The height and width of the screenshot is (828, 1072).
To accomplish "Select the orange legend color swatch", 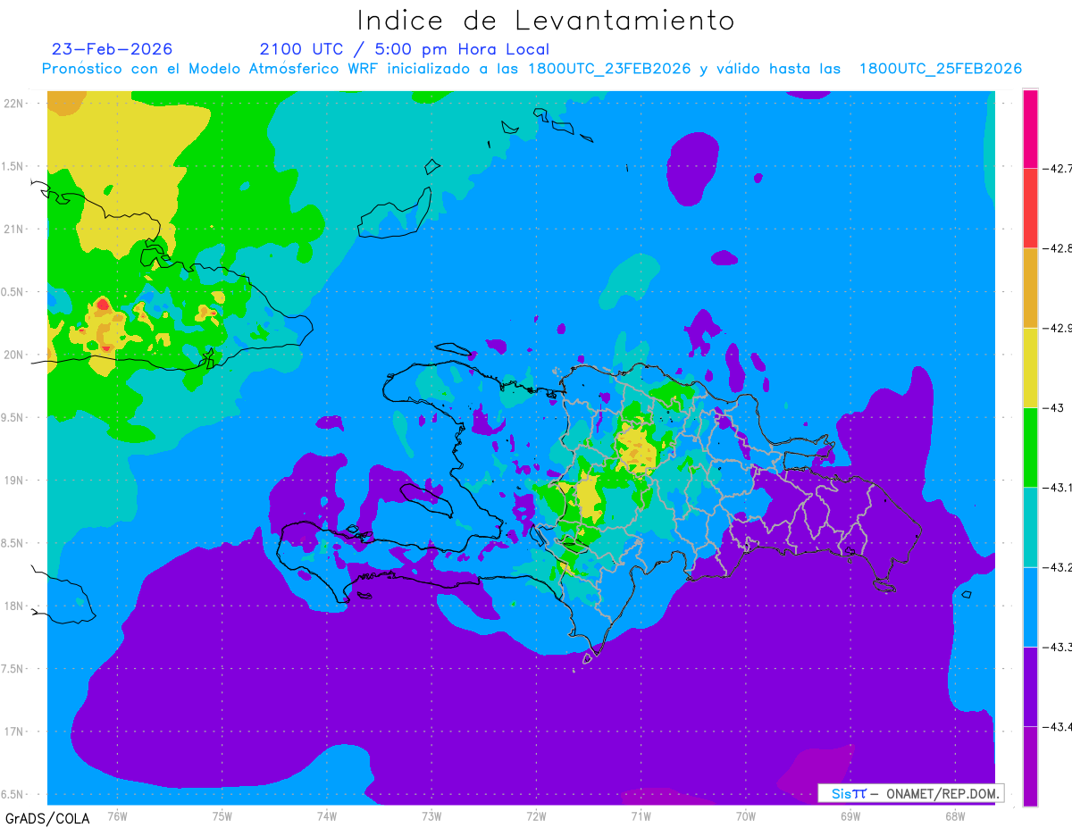I will [x=1030, y=288].
